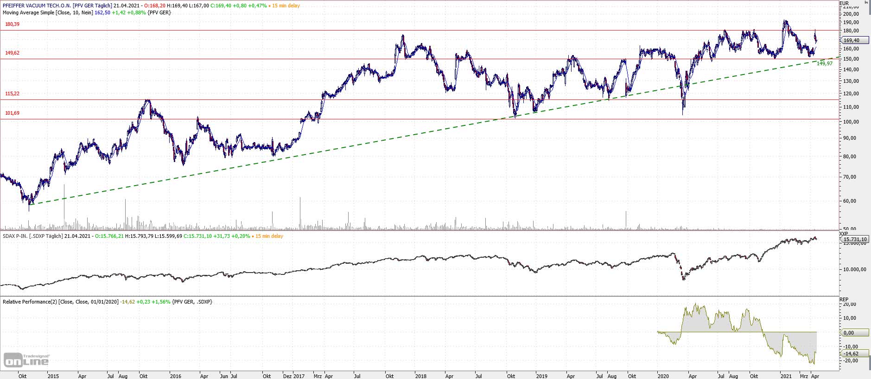
Task: Select the 2021 year label on time axis
Action: [786, 376]
